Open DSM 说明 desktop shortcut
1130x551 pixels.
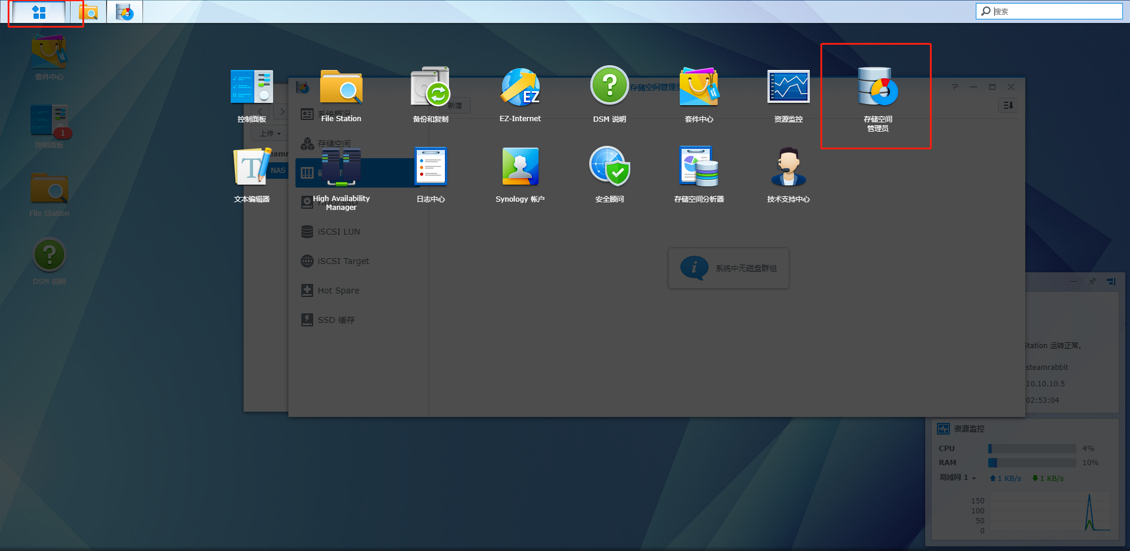coord(49,262)
